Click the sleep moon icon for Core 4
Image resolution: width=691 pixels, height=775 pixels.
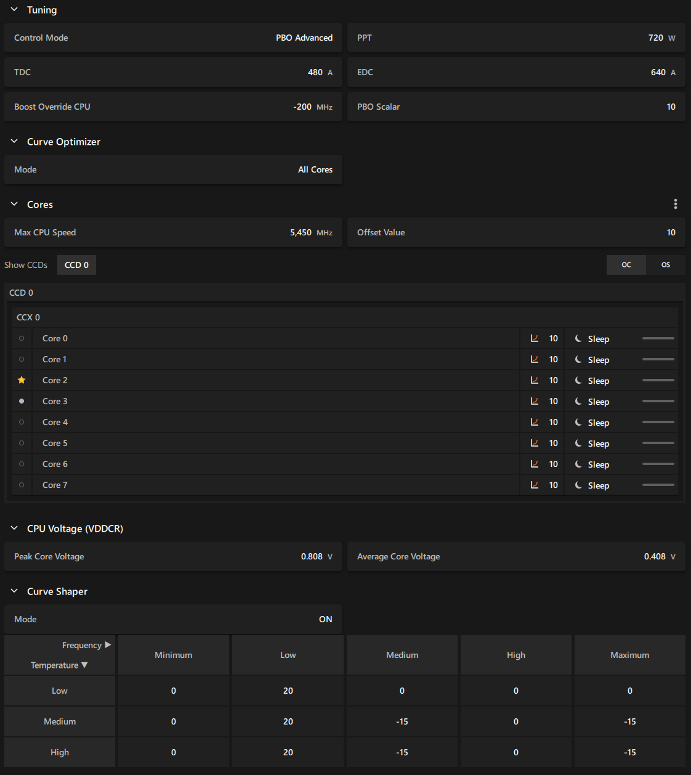coord(578,422)
